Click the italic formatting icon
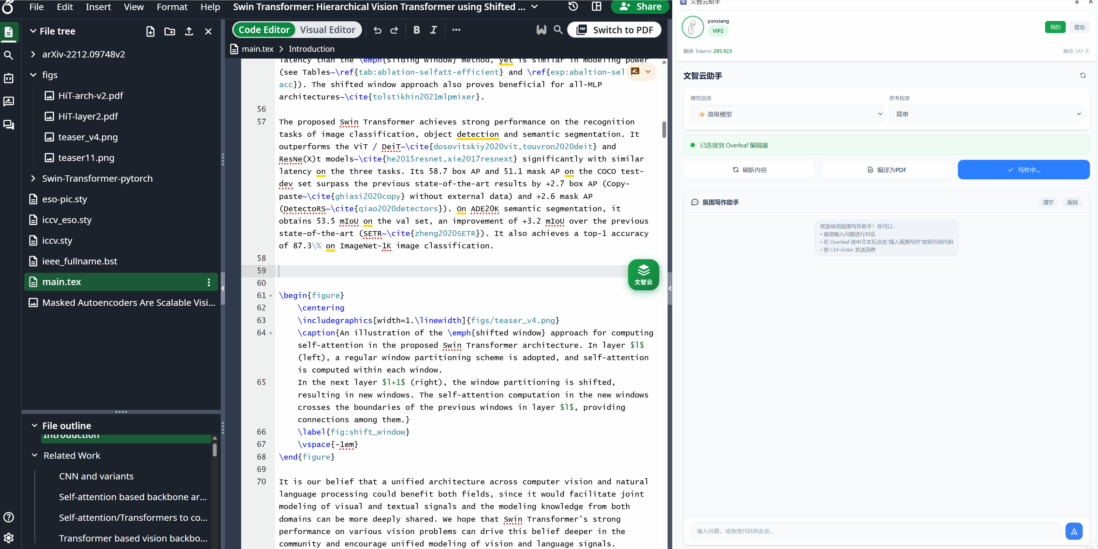1098x549 pixels. tap(434, 30)
